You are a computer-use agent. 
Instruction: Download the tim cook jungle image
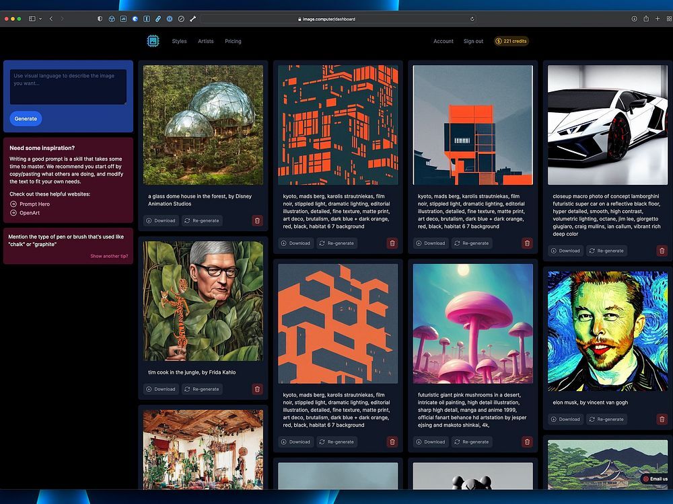[161, 389]
